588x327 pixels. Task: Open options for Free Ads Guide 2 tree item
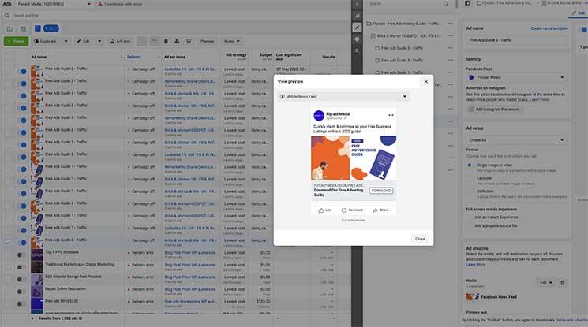coord(451,48)
